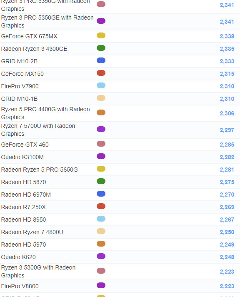Click the GeForce GTX 460 name
Image resolution: width=240 pixels, height=297 pixels.
25,145
